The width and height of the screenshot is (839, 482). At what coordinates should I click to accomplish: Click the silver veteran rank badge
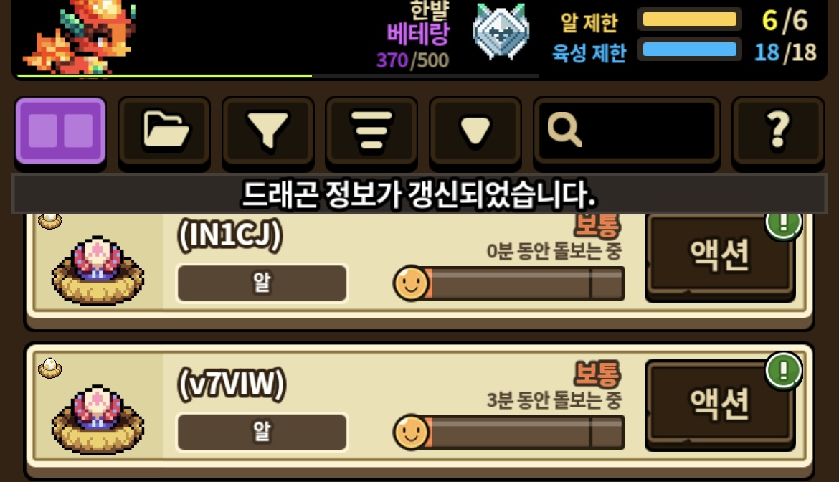tap(501, 31)
